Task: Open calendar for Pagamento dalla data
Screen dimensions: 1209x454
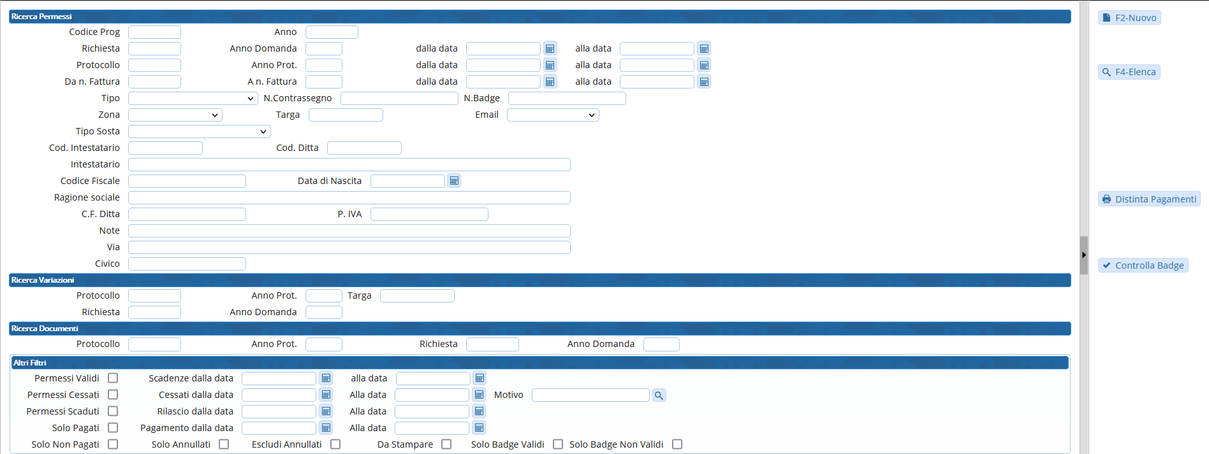Action: (x=326, y=428)
